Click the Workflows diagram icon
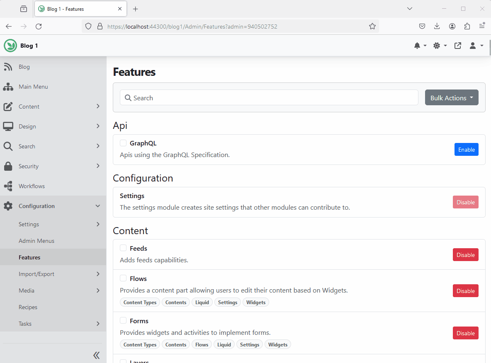Viewport: 491px width, 363px height. 8,186
